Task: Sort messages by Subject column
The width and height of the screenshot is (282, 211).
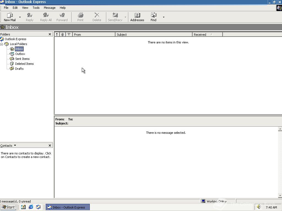Action: click(154, 34)
